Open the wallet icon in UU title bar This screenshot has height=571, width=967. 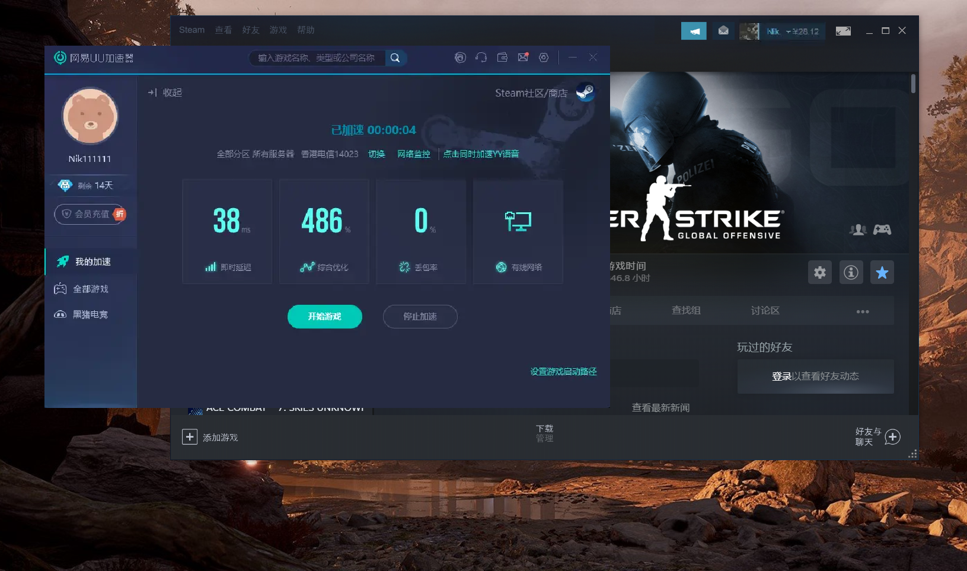[x=502, y=58]
